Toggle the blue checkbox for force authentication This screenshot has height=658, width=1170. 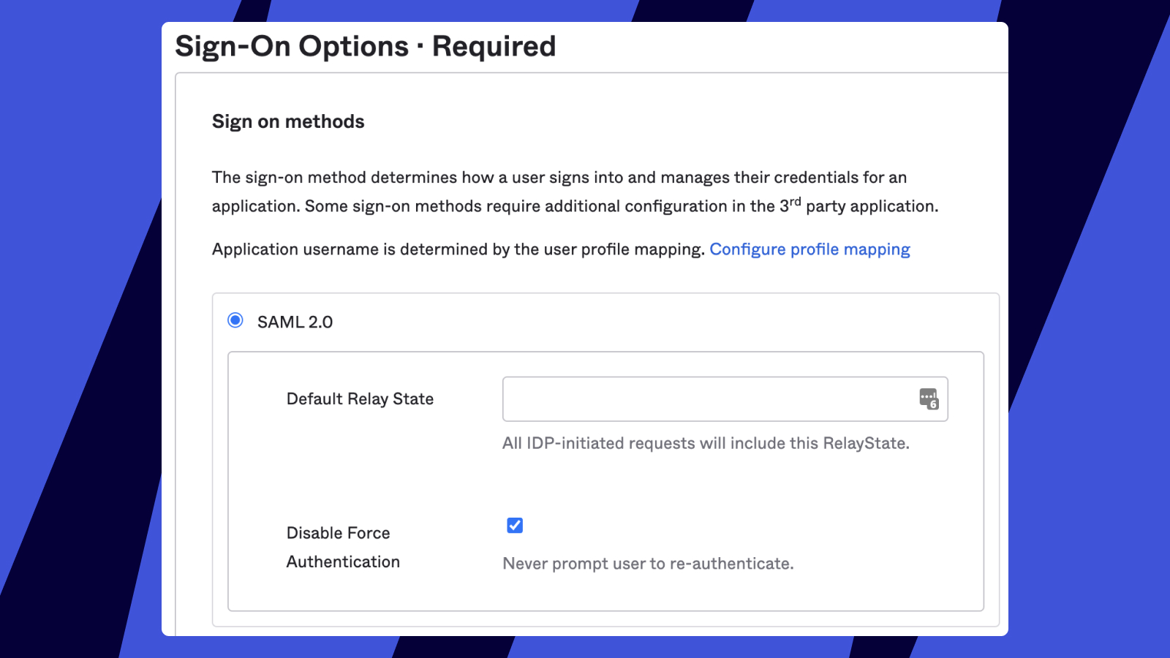pos(515,525)
